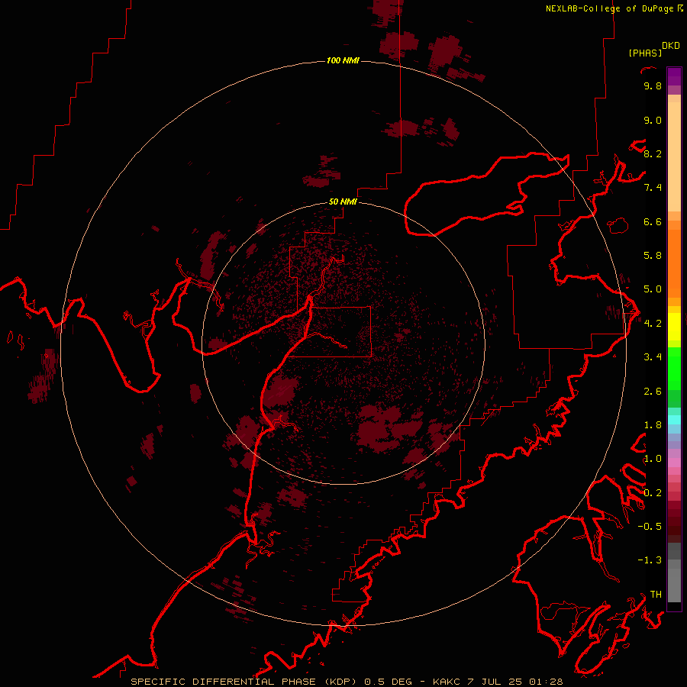Click the [PHAS] units label
Viewport: 687px width, 687px height.
(645, 53)
